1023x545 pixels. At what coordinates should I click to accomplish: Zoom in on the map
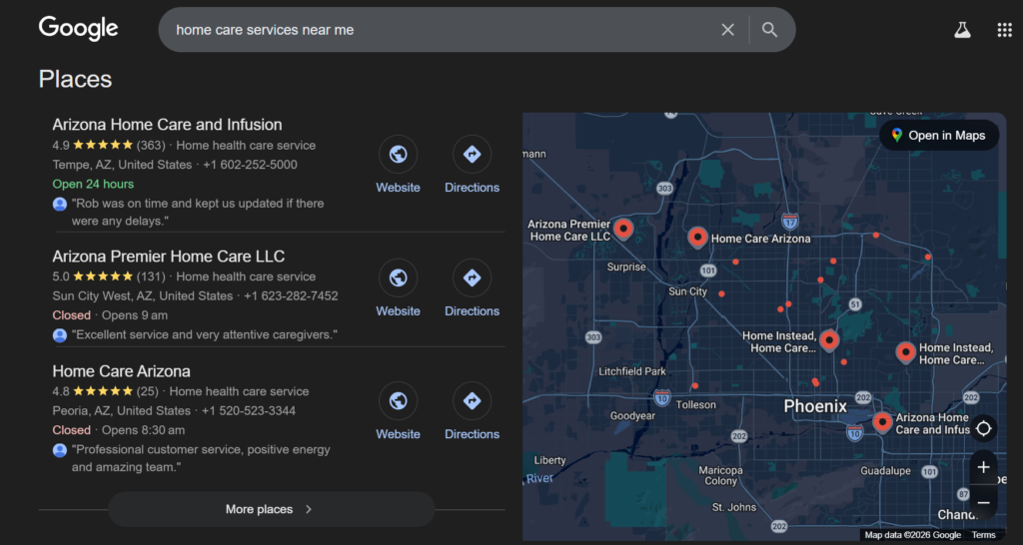(983, 467)
